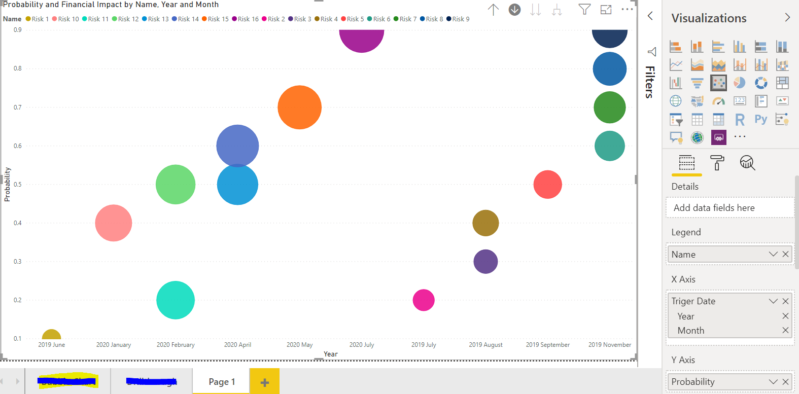Select the PowerApps purple visual
The width and height of the screenshot is (799, 394).
coord(718,137)
